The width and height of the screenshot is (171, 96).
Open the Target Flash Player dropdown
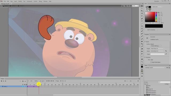[x=157, y=49]
